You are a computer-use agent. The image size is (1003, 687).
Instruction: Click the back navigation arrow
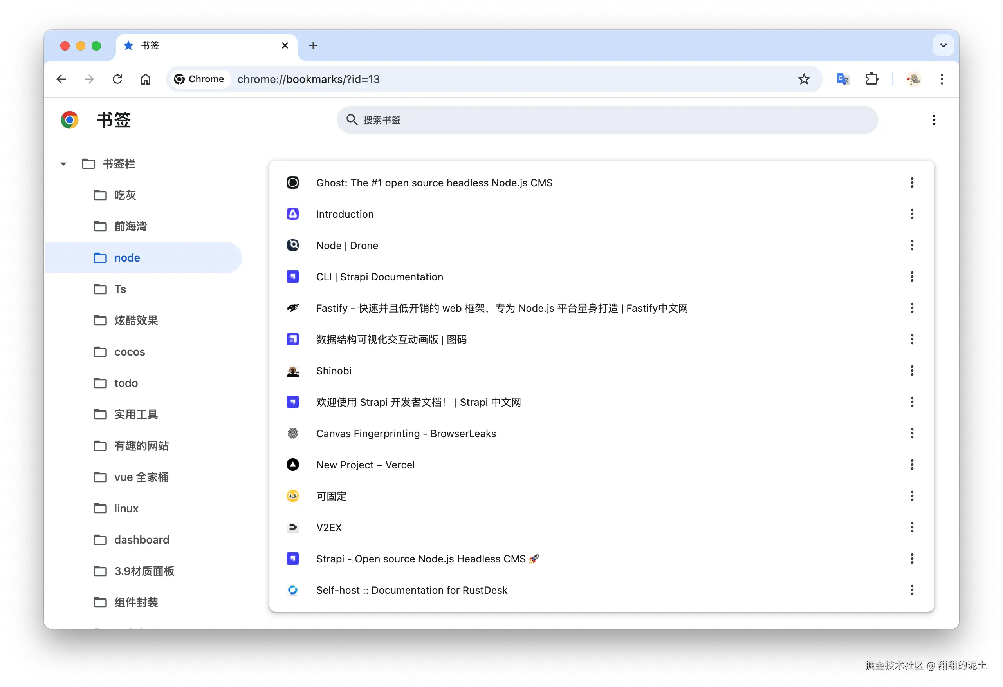[x=61, y=79]
